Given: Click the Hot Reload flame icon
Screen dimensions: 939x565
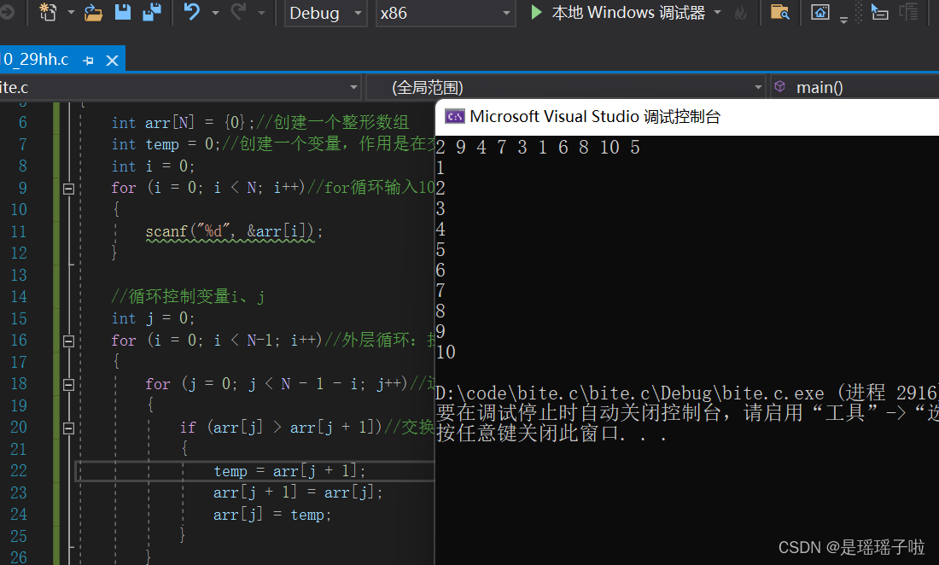Looking at the screenshot, I should (741, 13).
